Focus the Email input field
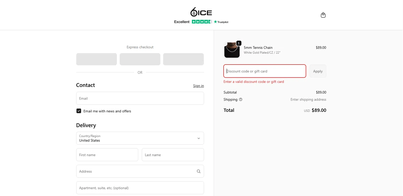The image size is (403, 196). 140,98
